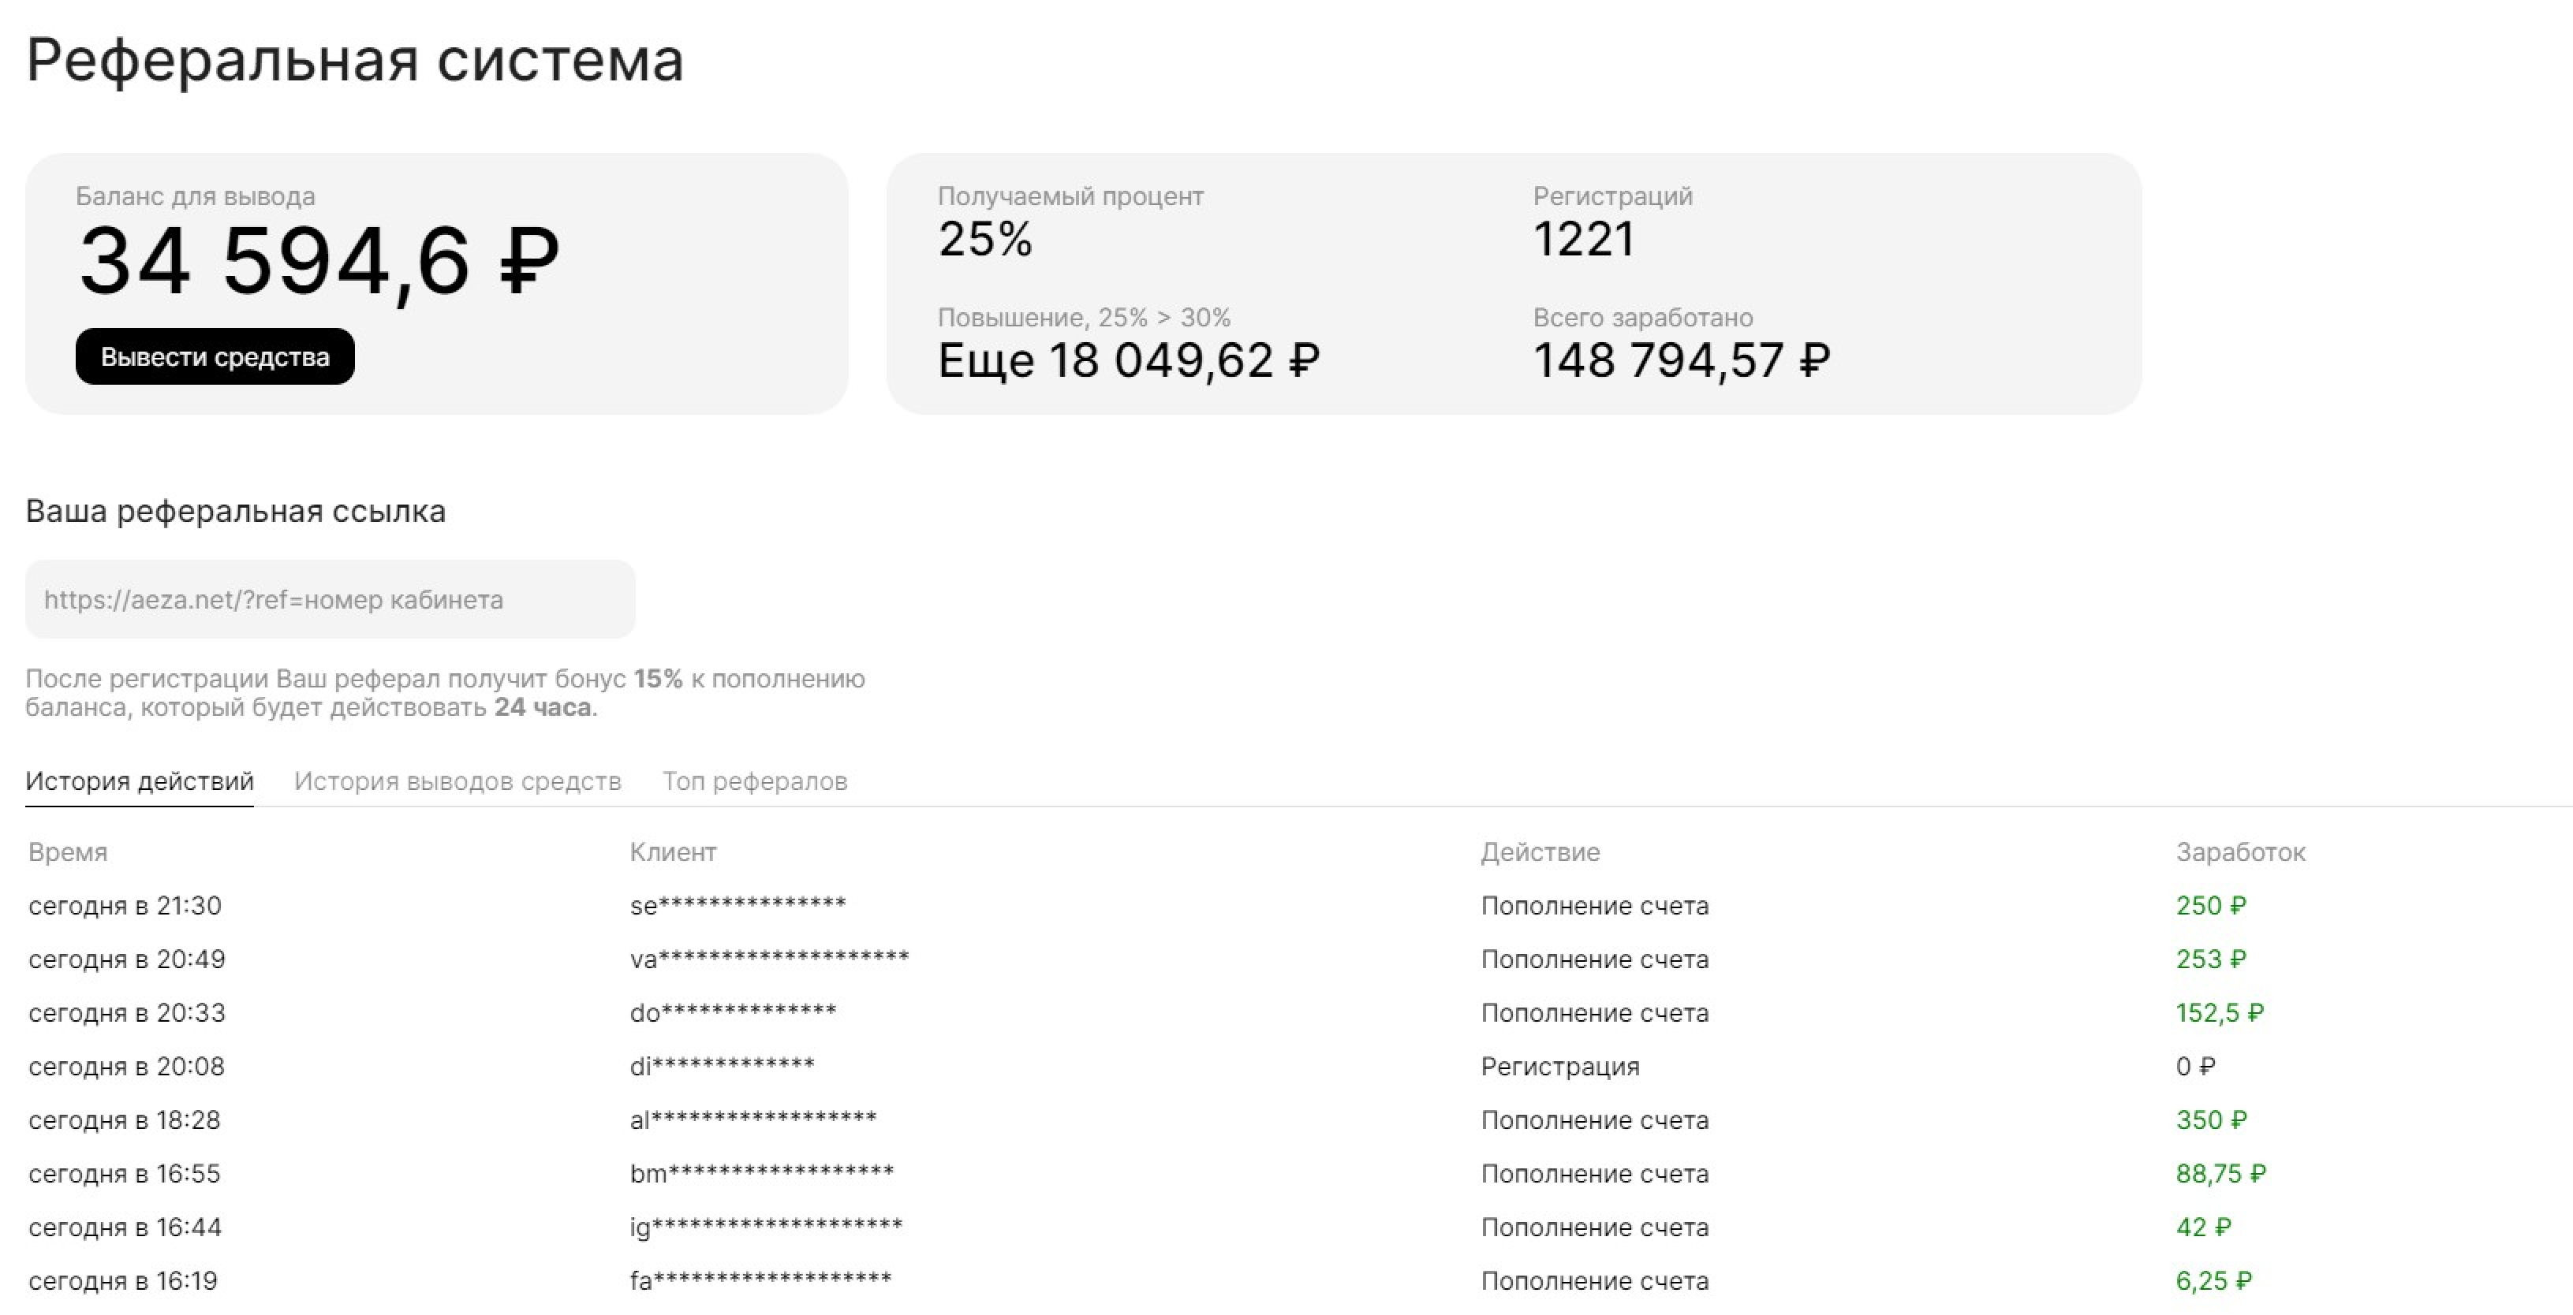
Task: Select the row from сегодня в 16:19
Action: click(123, 1281)
